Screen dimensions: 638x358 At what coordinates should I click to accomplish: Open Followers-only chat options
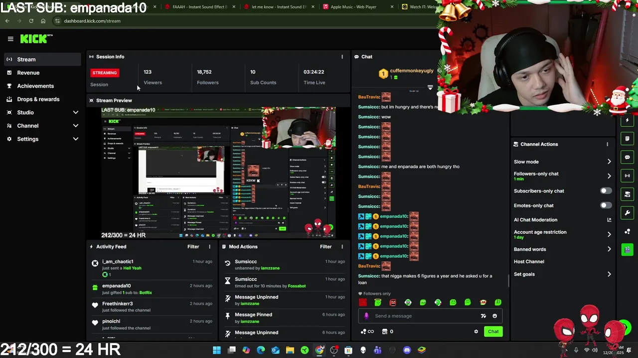[x=563, y=176]
